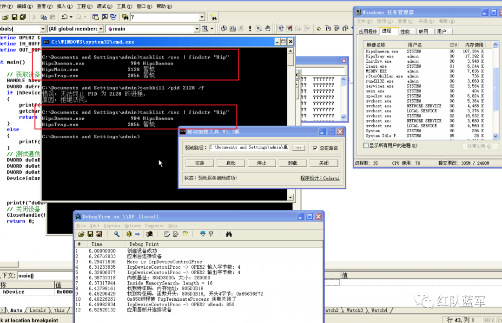Click Task Manager process list scroll up arrow
This screenshot has width=502, height=323.
[495, 45]
